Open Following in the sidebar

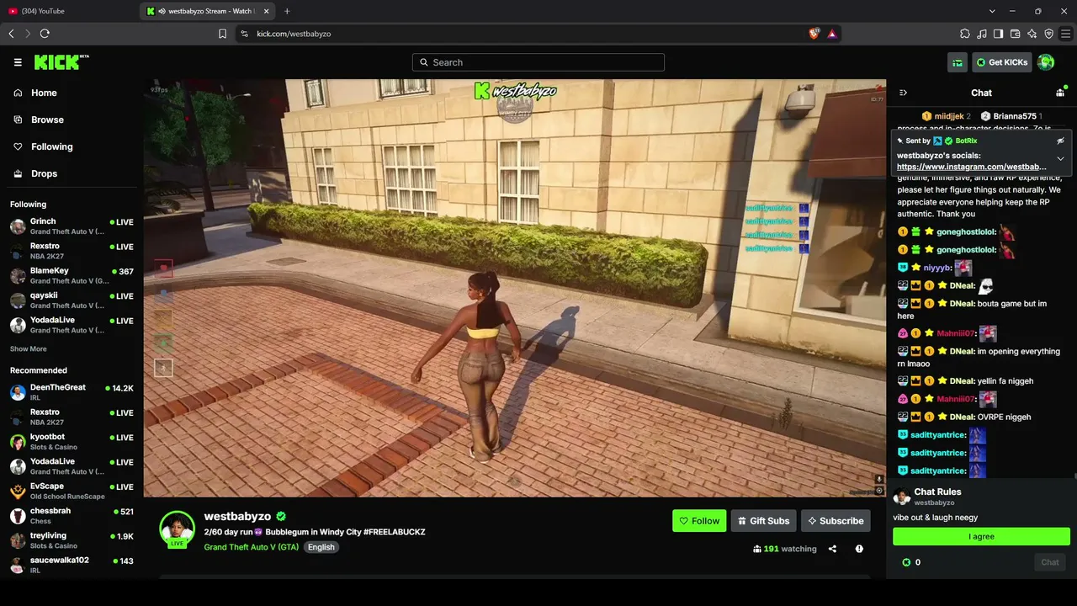pyautogui.click(x=52, y=146)
